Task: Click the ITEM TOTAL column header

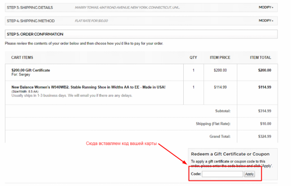Action: click(x=260, y=58)
